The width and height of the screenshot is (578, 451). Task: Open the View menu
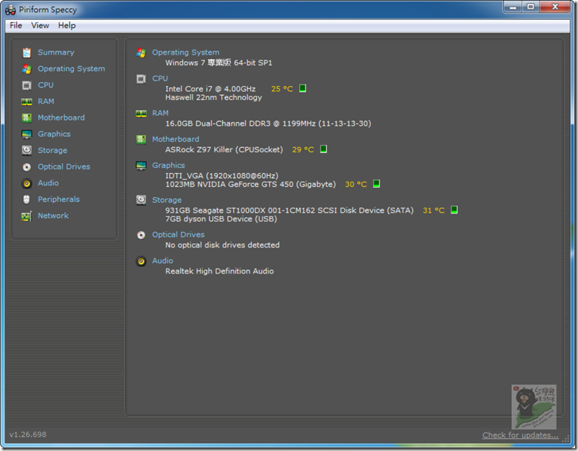click(x=40, y=25)
